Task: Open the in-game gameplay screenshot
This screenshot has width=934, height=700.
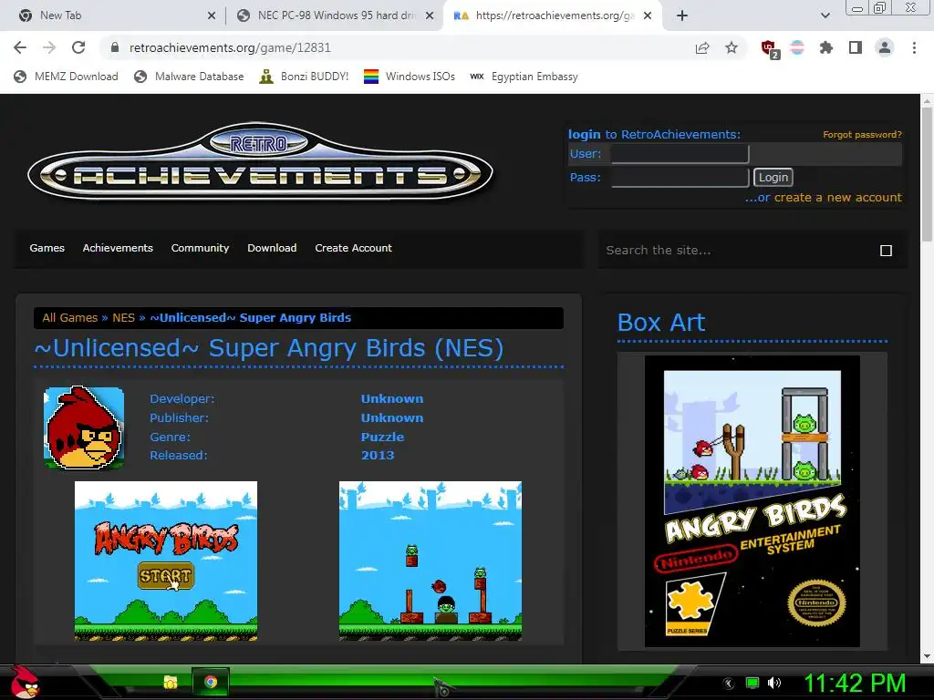Action: tap(431, 561)
